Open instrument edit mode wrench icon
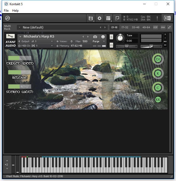The image size is (176, 181). click(10, 36)
